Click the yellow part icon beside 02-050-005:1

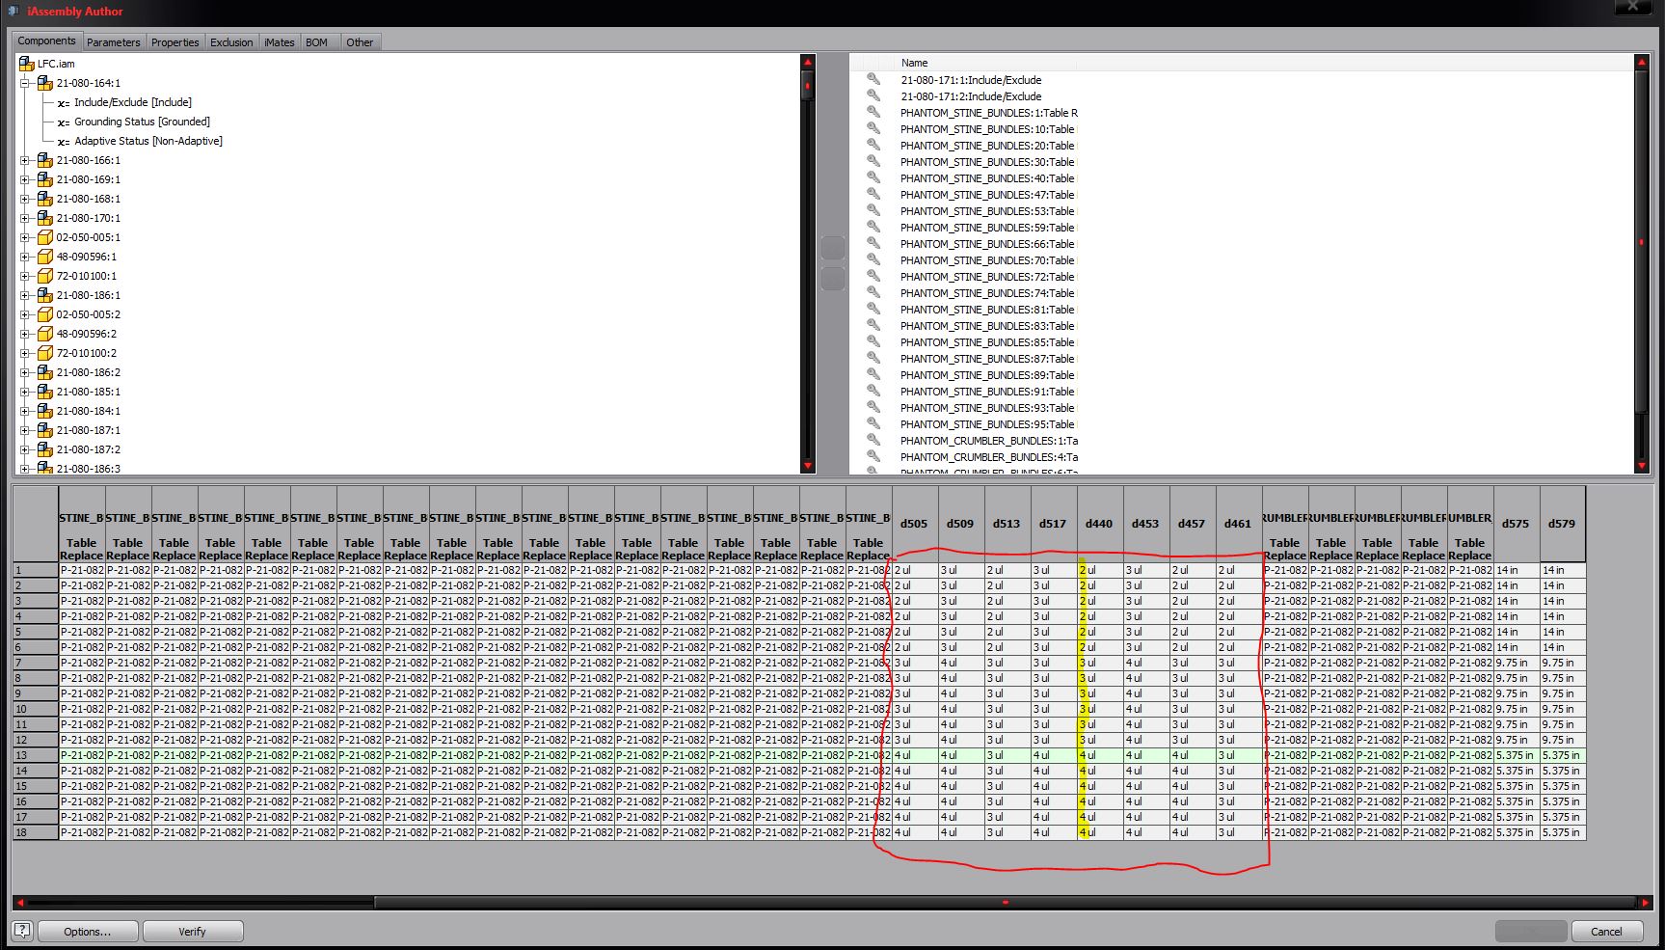[x=45, y=237]
